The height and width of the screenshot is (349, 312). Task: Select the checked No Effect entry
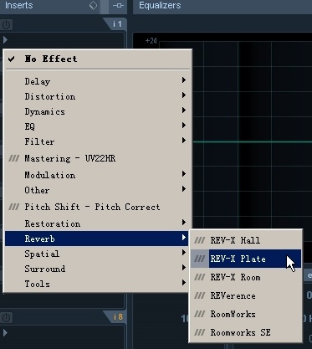pyautogui.click(x=98, y=59)
